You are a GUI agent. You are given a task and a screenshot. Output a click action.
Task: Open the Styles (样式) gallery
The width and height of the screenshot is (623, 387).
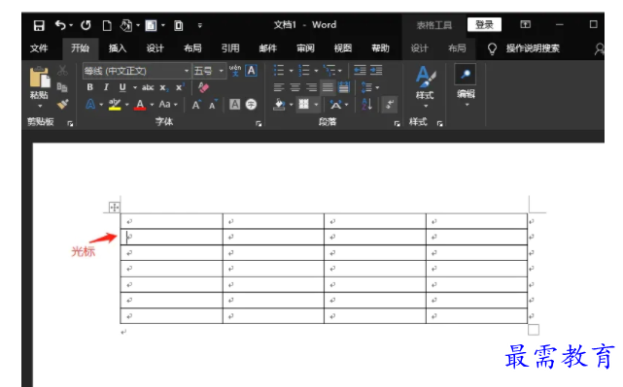pos(425,87)
